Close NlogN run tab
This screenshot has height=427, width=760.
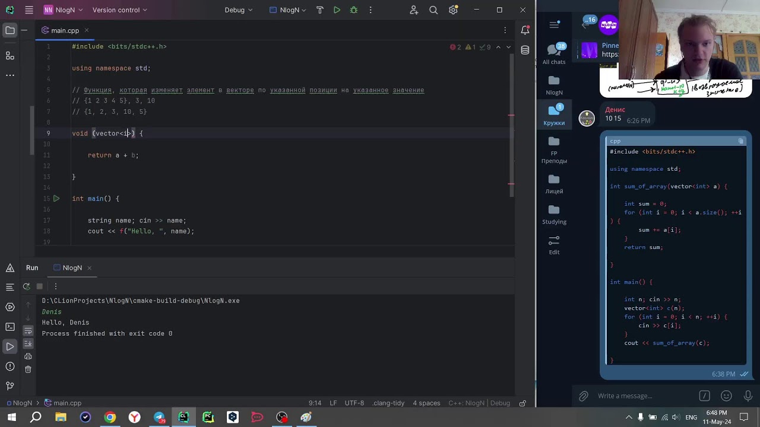coord(89,268)
